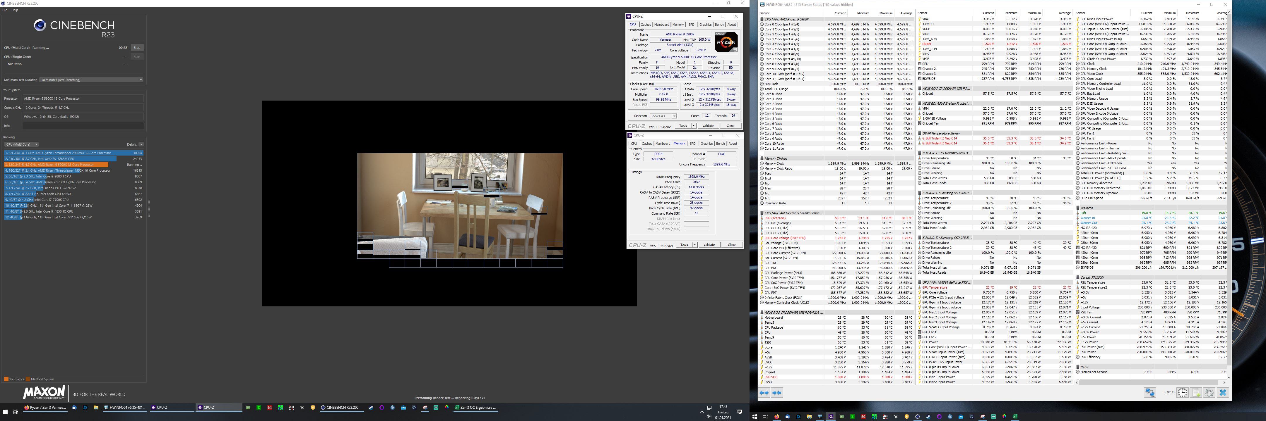Open HWiNFO remote network computers icon

(x=1150, y=392)
